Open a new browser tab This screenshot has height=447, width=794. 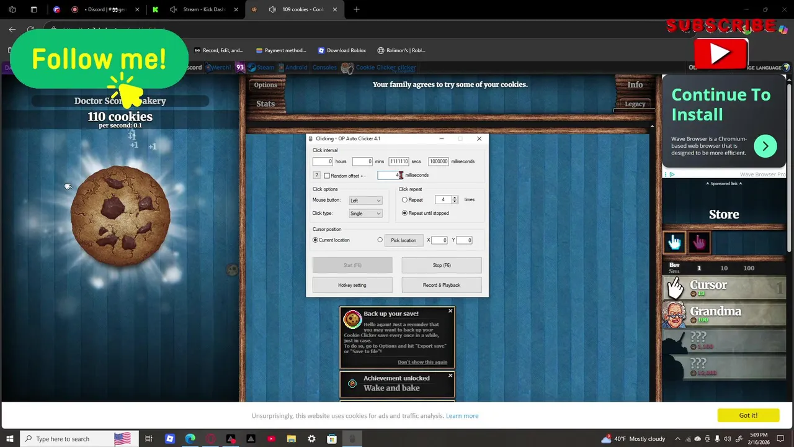click(x=356, y=9)
